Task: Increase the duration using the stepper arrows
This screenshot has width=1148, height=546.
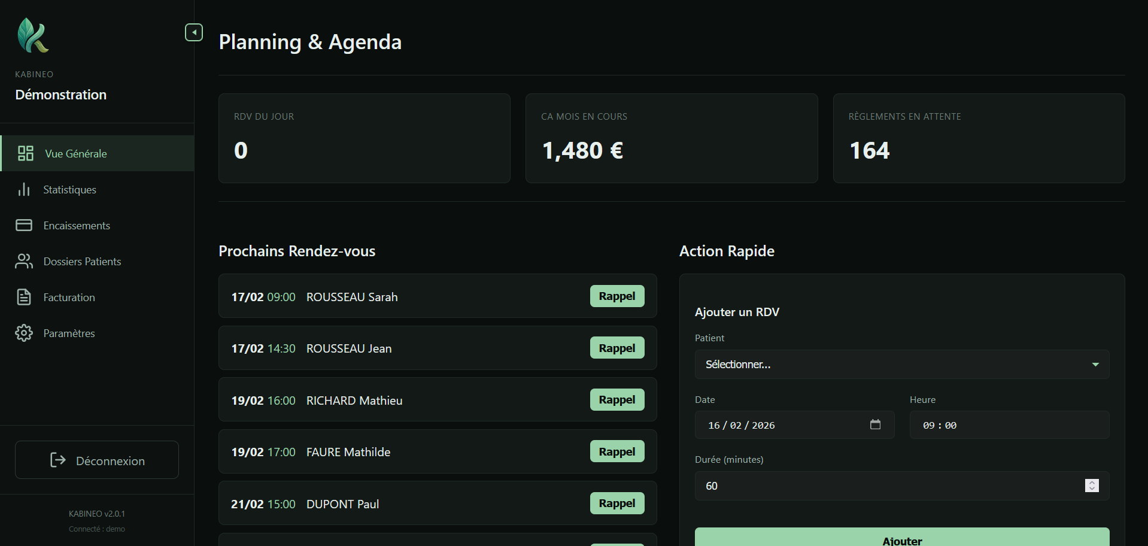Action: click(x=1092, y=483)
